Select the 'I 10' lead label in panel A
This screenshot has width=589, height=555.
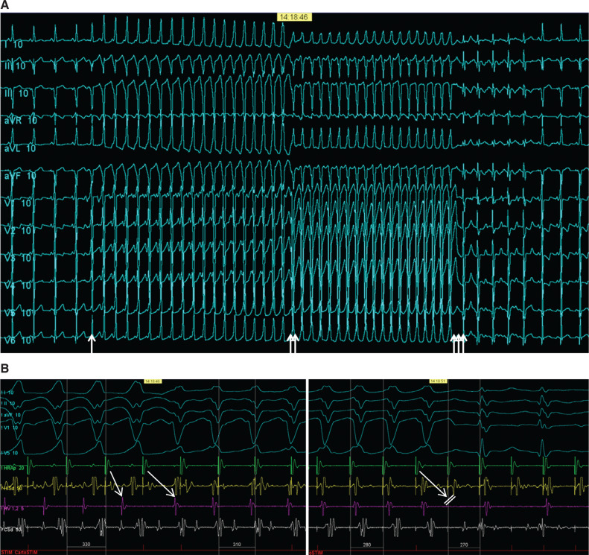pyautogui.click(x=13, y=45)
